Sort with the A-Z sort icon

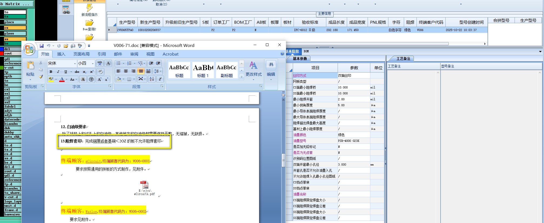click(x=152, y=79)
